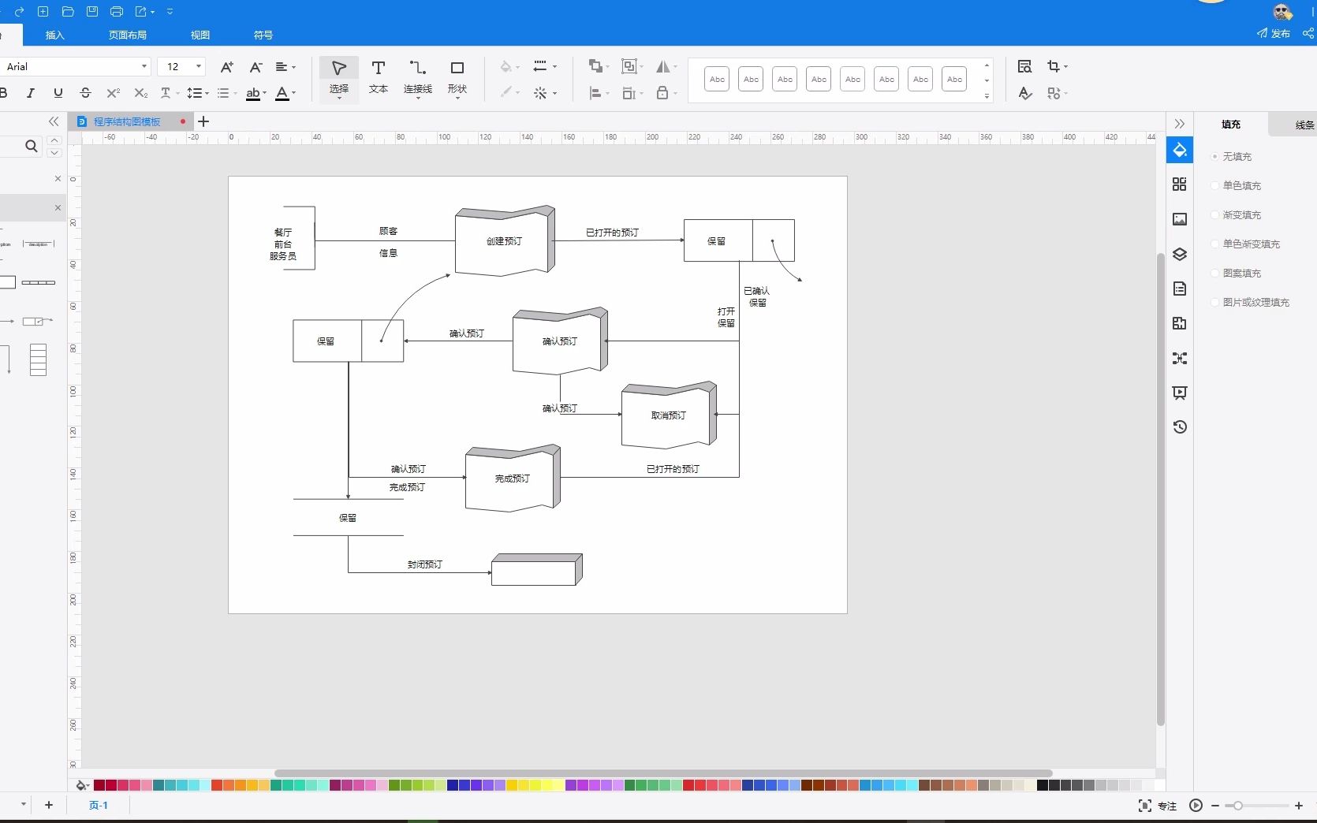The image size is (1317, 823).
Task: Select the 程序结构图模板 document tab
Action: point(127,121)
